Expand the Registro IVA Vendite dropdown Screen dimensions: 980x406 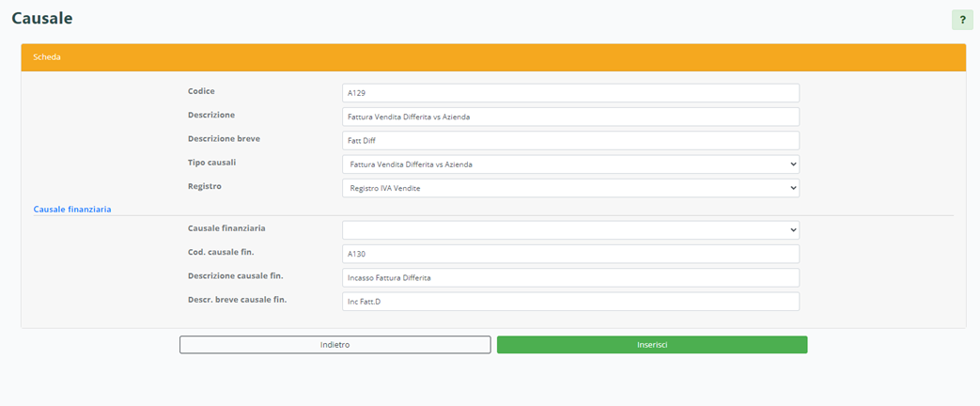[x=570, y=188]
